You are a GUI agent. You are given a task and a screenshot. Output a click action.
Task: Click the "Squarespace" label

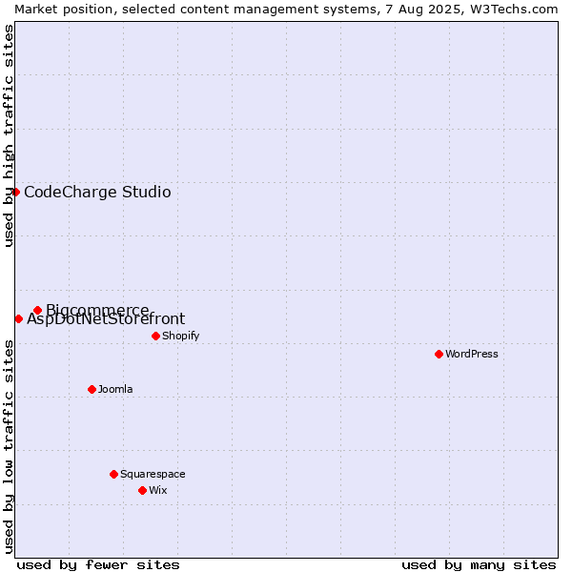click(153, 474)
